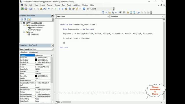The height and width of the screenshot is (104, 185).
Task: Toggle Folders in the Project panel
Action: click(29, 19)
